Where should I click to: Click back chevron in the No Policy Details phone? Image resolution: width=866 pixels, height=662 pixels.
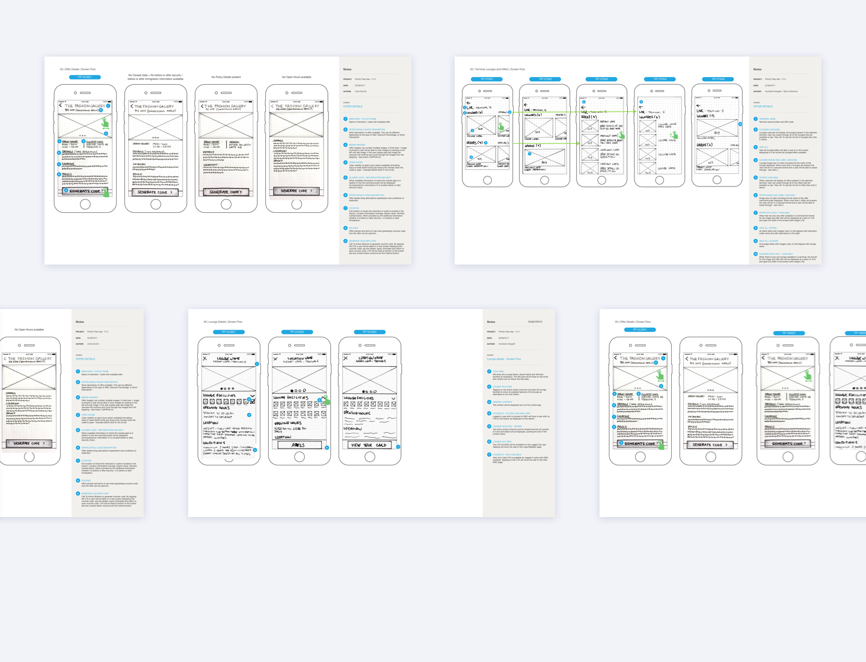click(x=203, y=106)
